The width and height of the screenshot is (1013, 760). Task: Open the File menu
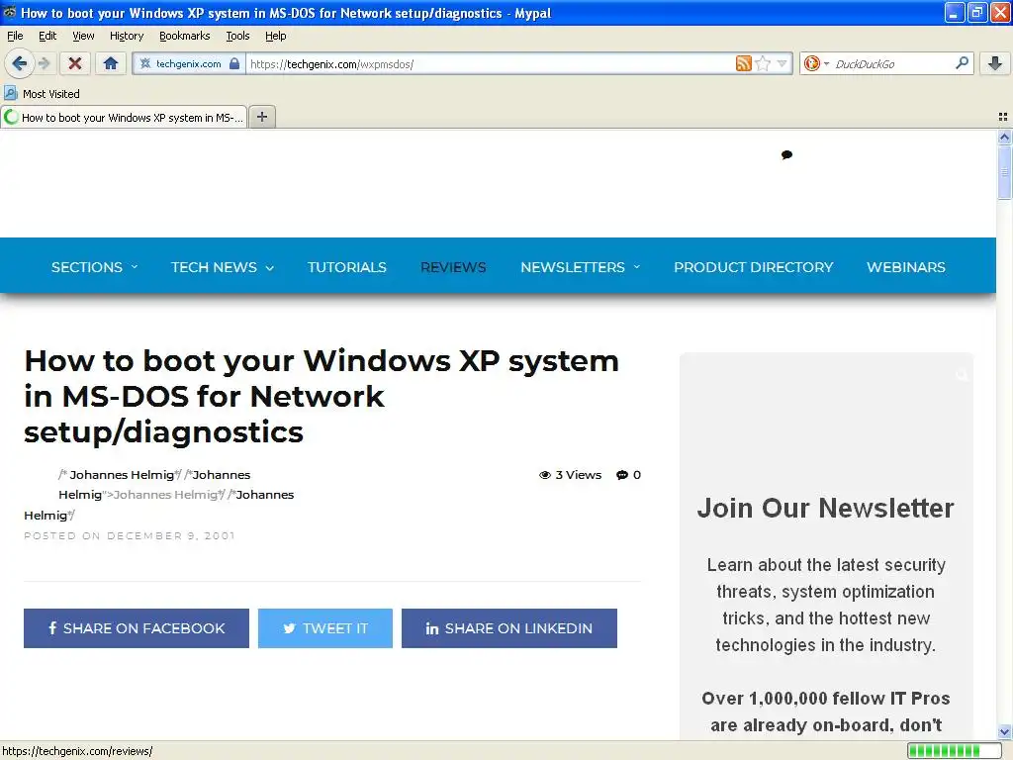[15, 36]
